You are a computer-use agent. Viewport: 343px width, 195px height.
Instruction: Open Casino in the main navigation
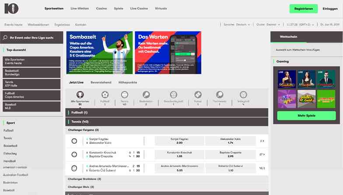(x=101, y=9)
